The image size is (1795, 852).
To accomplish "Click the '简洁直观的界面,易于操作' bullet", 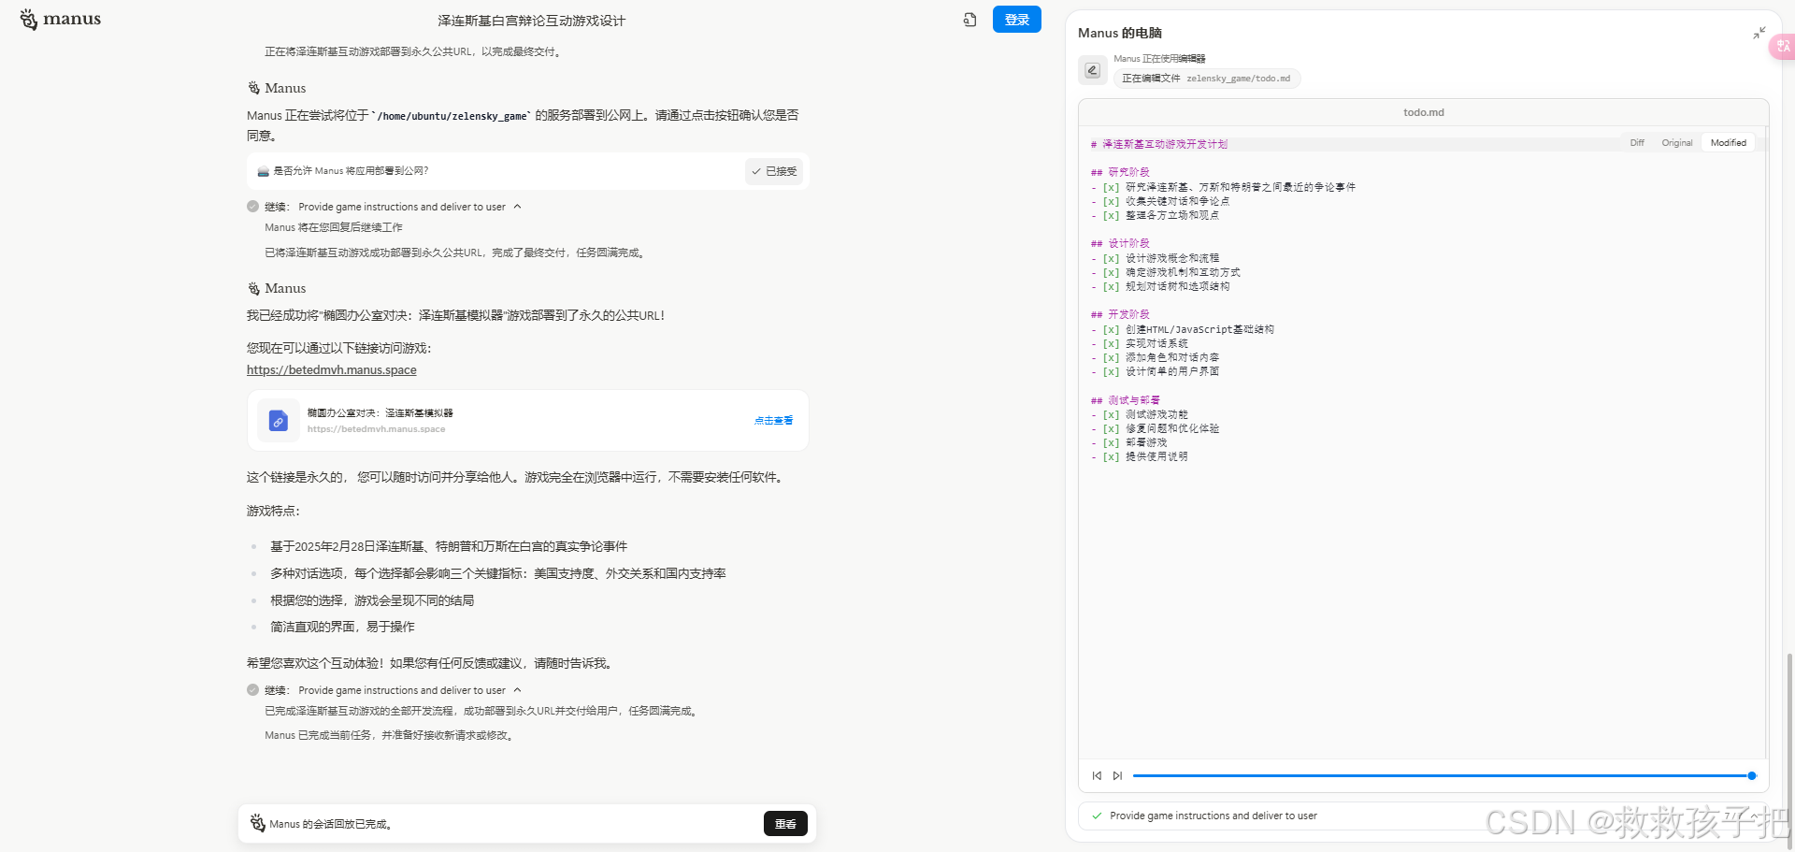I will (342, 627).
